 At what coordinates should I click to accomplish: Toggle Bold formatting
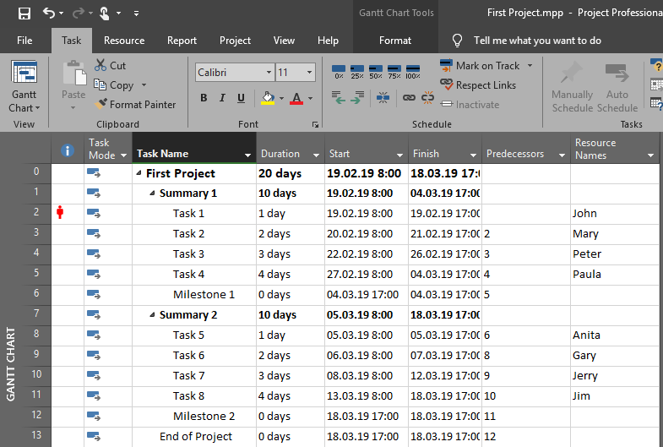coord(204,98)
